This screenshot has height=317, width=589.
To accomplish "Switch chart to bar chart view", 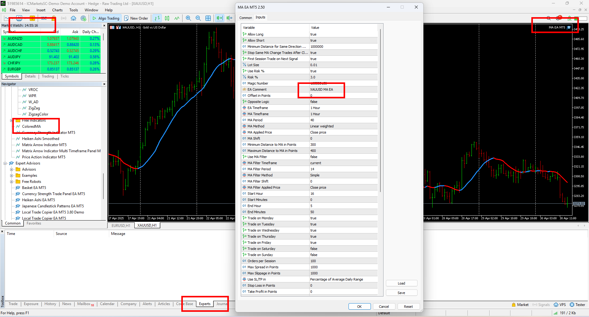I will click(157, 18).
